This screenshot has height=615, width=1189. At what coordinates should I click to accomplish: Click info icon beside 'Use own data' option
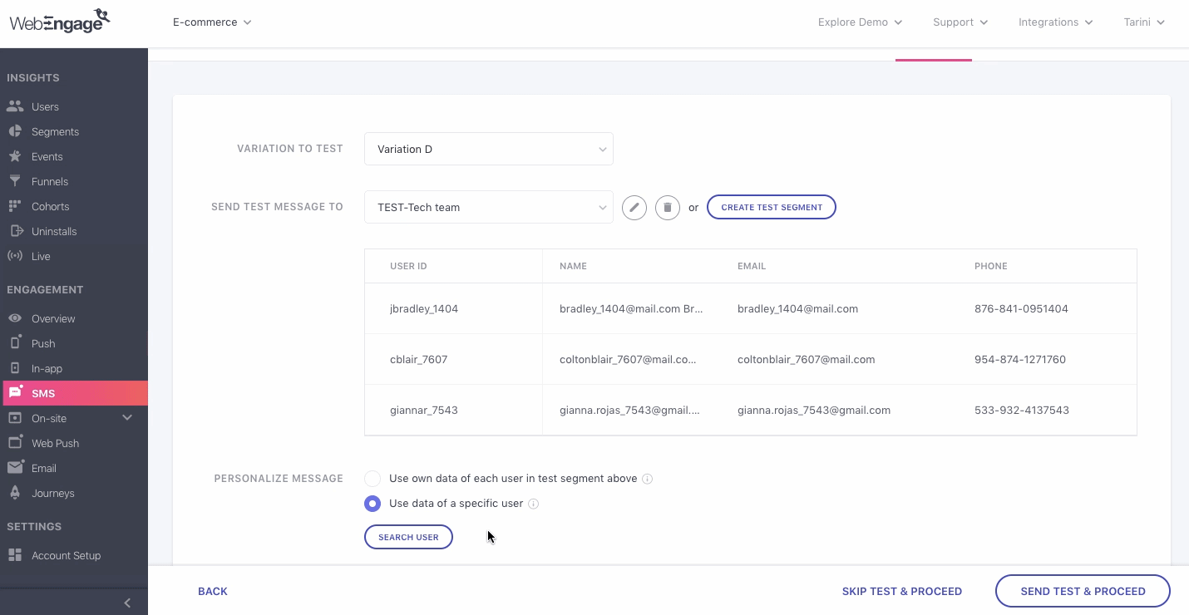tap(648, 479)
